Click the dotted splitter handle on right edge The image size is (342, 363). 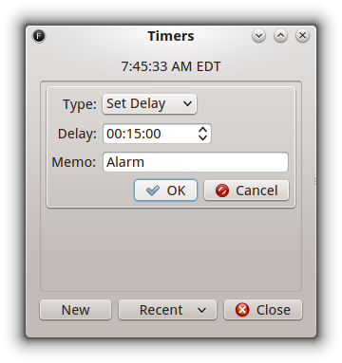314,181
